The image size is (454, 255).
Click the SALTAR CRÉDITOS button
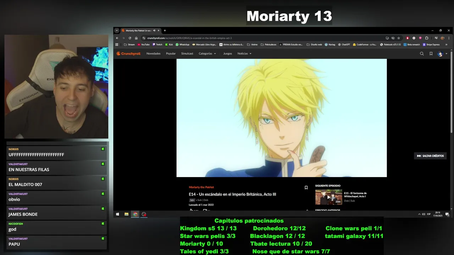[430, 156]
